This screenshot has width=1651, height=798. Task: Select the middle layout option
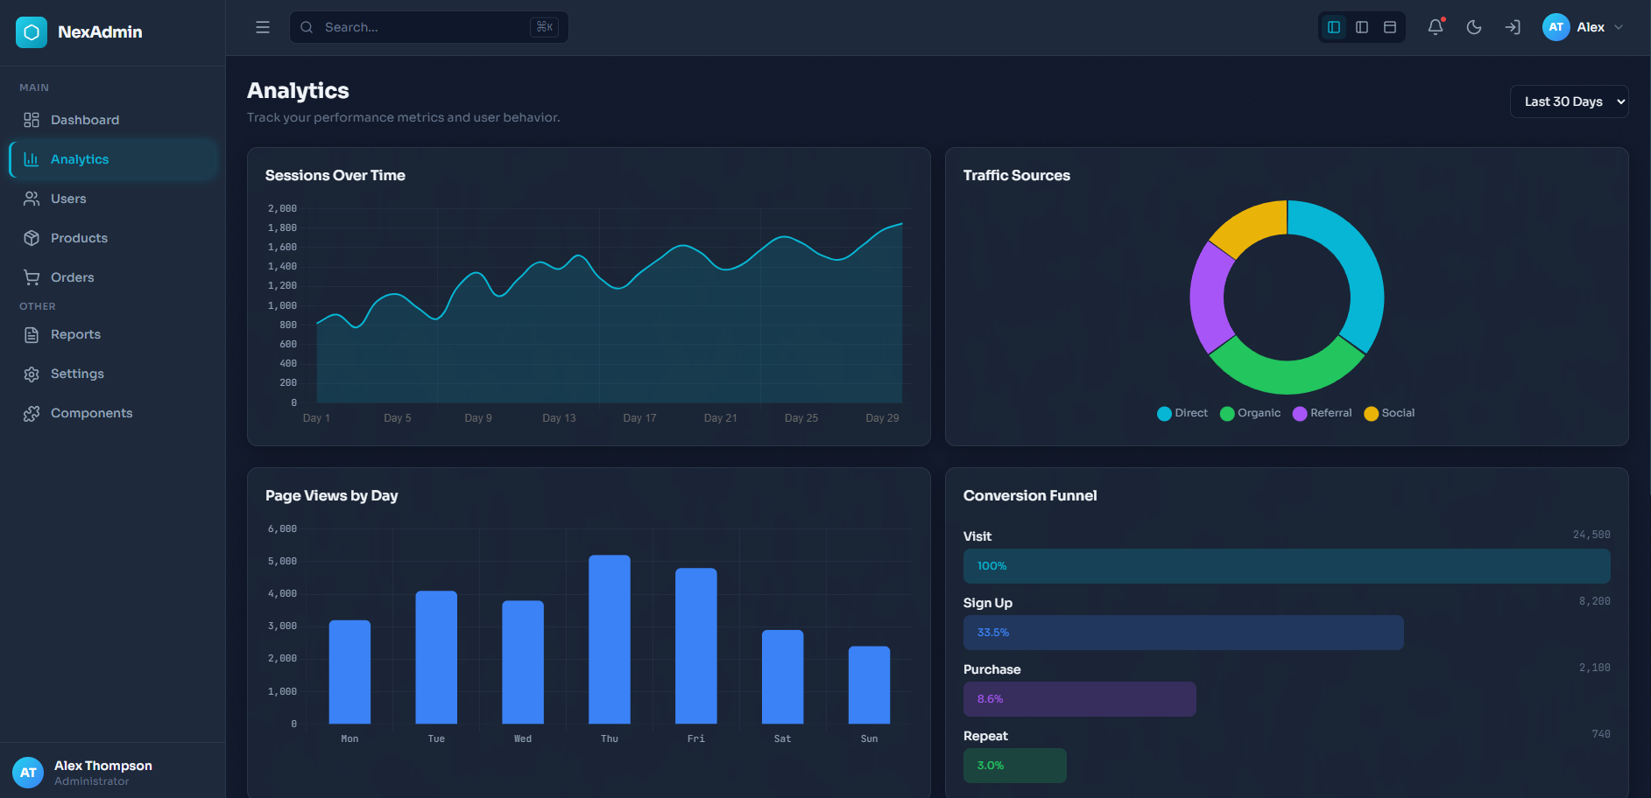1362,27
